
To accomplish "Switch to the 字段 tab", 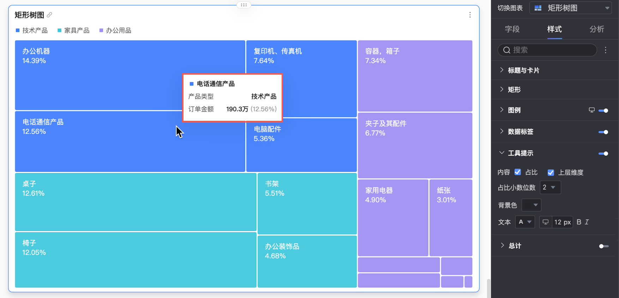I will tap(512, 29).
